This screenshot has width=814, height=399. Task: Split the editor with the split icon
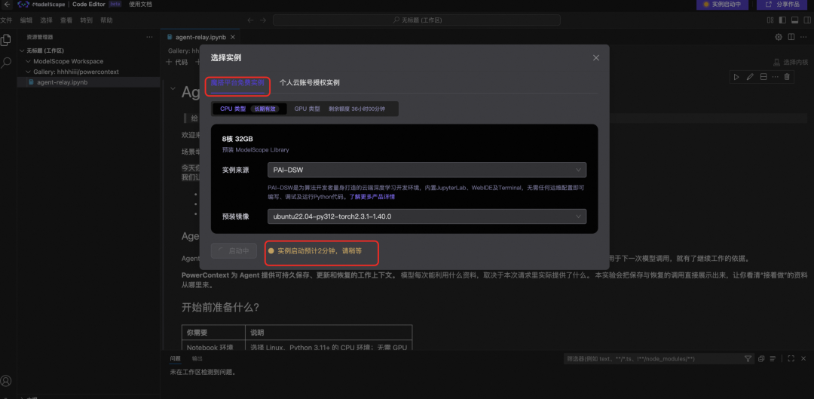[x=791, y=37]
